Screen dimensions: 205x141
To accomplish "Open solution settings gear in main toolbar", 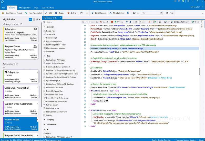I will (x=128, y=13).
